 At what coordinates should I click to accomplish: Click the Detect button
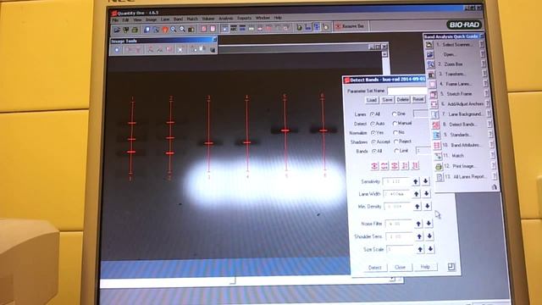pyautogui.click(x=374, y=268)
